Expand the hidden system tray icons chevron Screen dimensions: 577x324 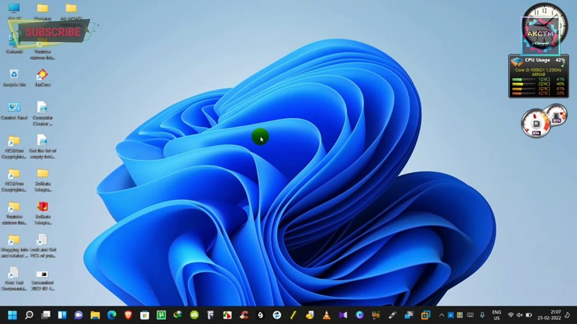[441, 315]
